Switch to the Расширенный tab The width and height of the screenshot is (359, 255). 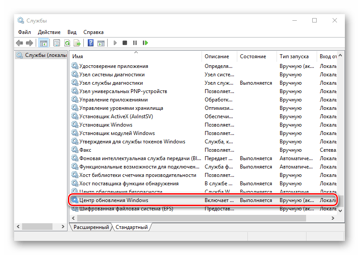click(x=91, y=227)
